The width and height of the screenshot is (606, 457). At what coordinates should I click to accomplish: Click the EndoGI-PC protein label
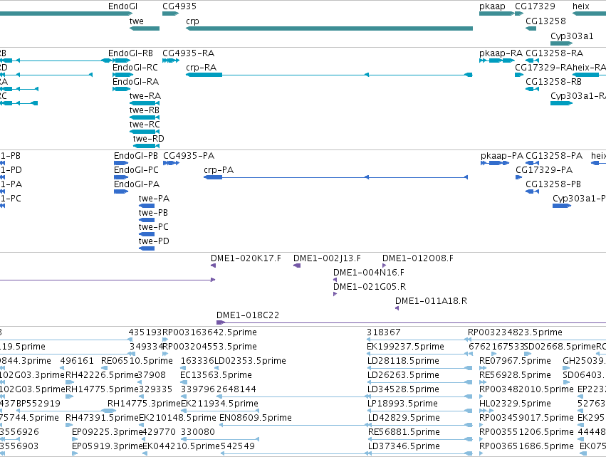136,170
